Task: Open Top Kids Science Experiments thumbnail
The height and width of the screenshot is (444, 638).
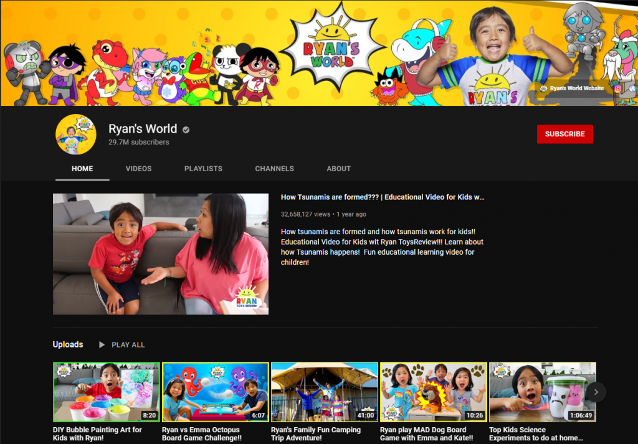Action: coord(543,392)
